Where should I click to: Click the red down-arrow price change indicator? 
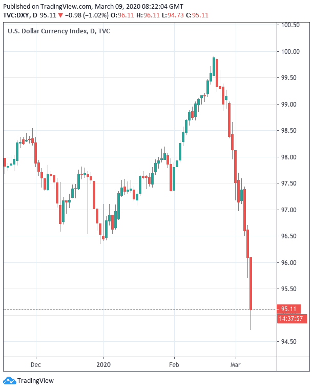[61, 14]
